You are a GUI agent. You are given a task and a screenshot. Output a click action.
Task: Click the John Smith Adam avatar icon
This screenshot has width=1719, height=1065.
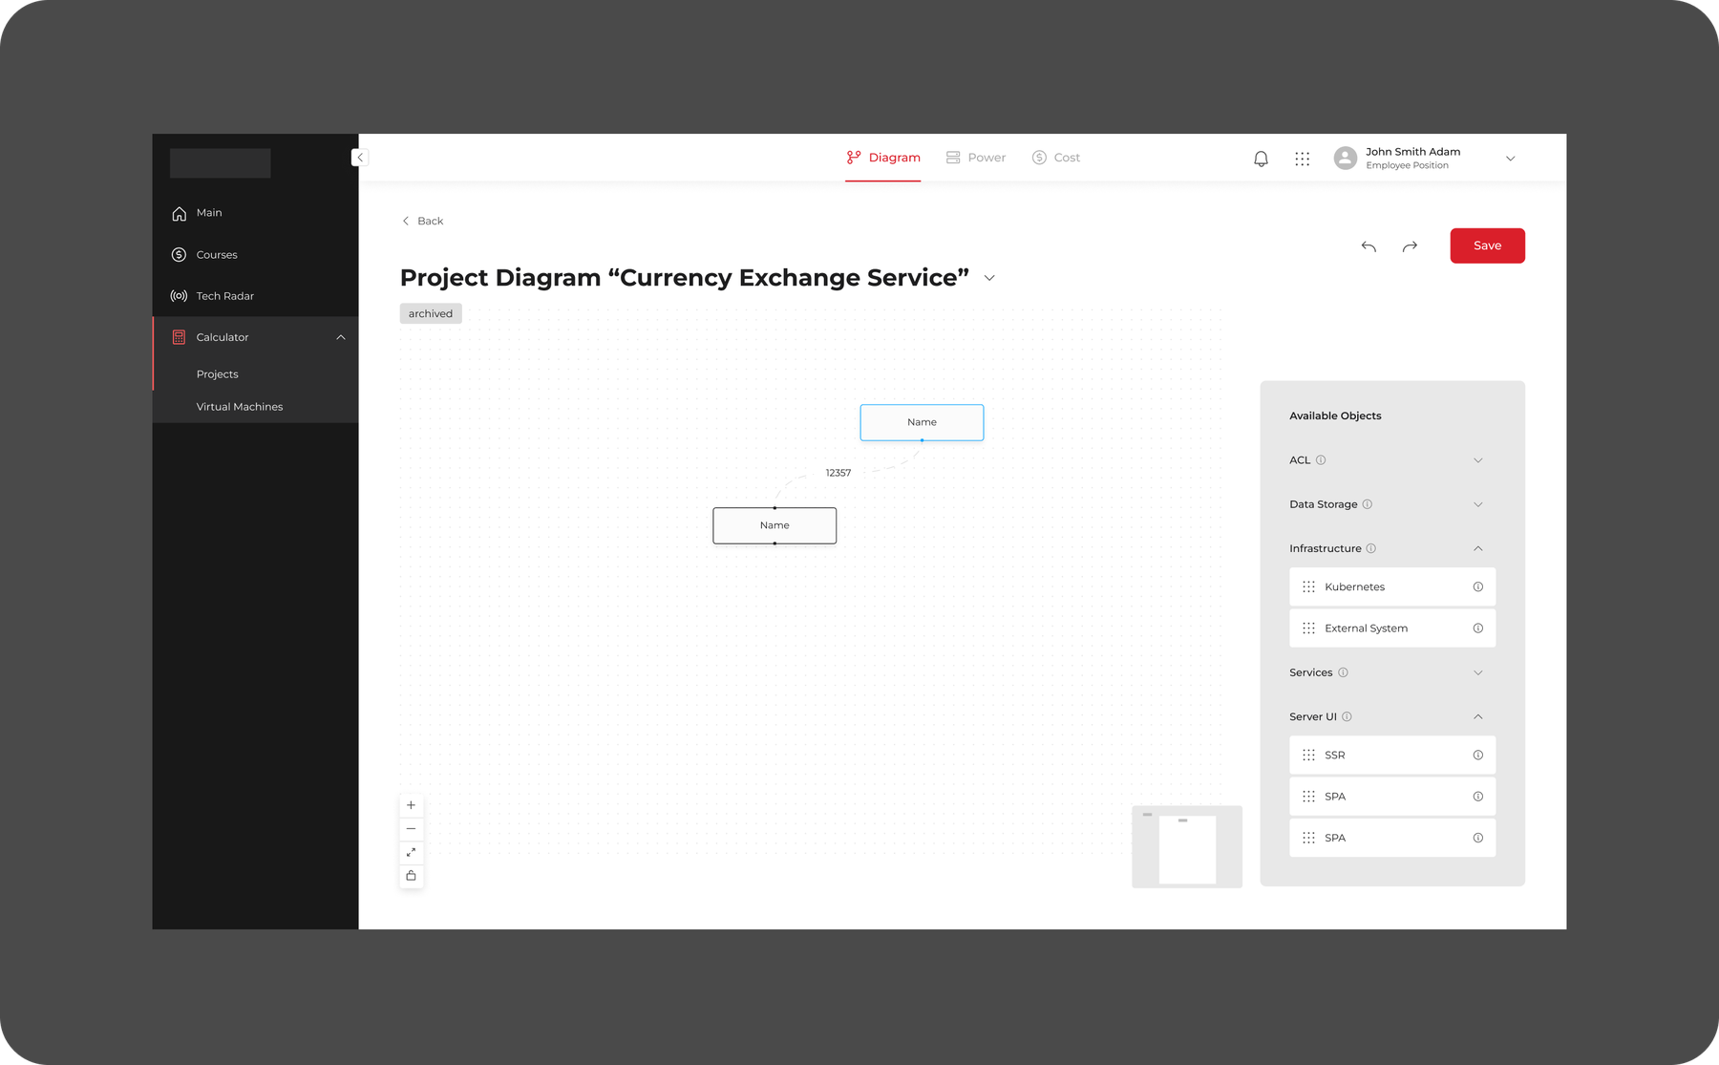[x=1345, y=159]
